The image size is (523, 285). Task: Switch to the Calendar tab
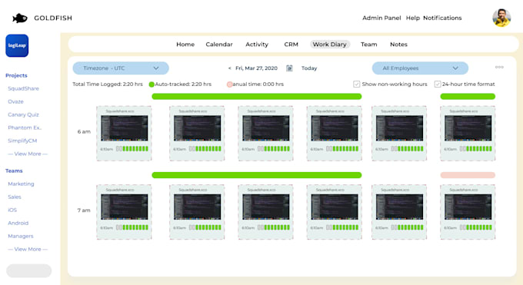pyautogui.click(x=219, y=45)
